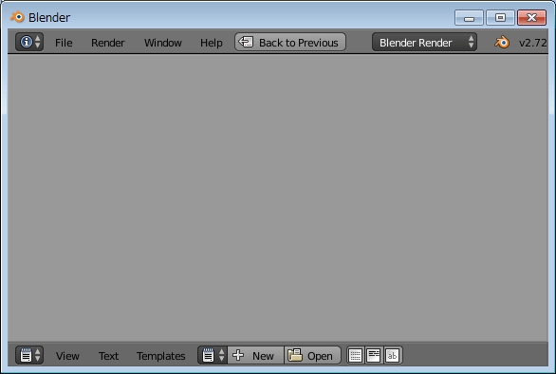Open the View menu in text editor

pos(67,356)
